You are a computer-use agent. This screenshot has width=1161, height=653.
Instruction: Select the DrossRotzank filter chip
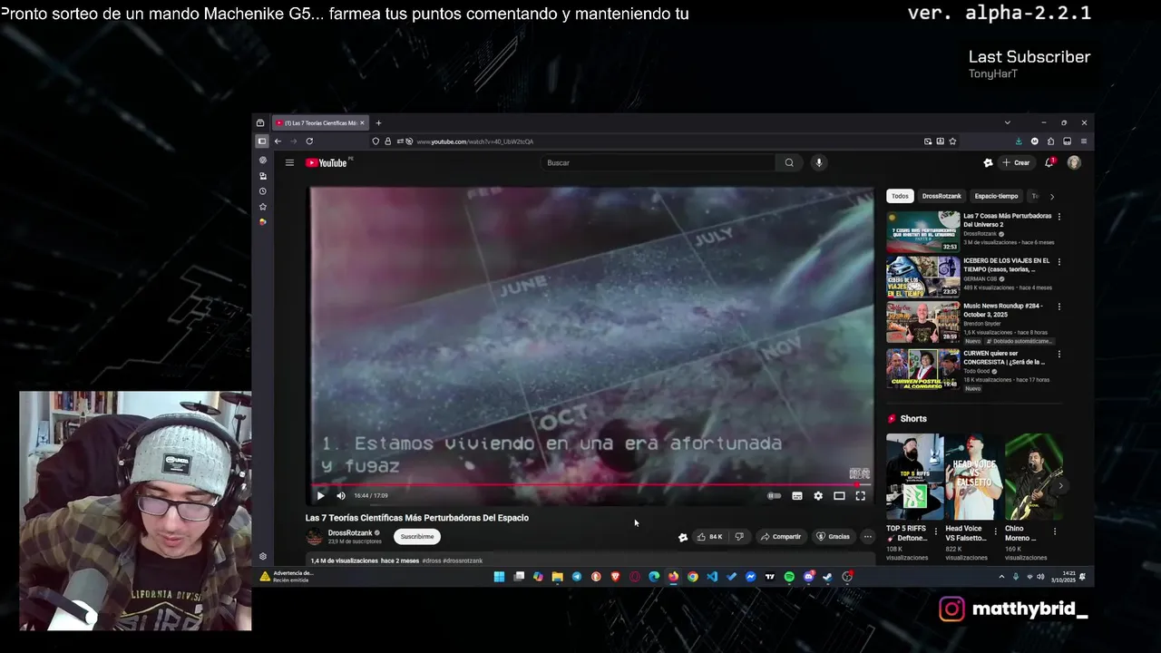941,196
